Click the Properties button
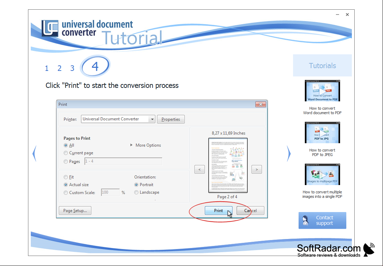 [x=171, y=119]
